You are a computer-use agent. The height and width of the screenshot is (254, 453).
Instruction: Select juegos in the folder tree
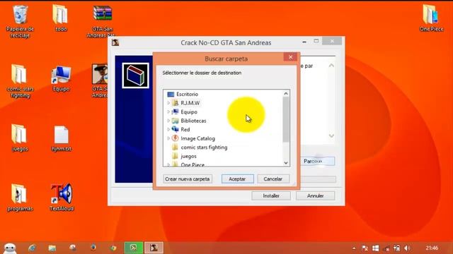coord(188,156)
